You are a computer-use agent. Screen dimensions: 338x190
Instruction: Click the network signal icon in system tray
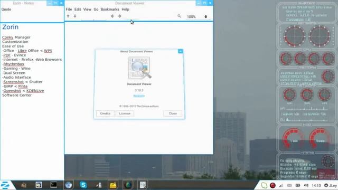coord(281,185)
